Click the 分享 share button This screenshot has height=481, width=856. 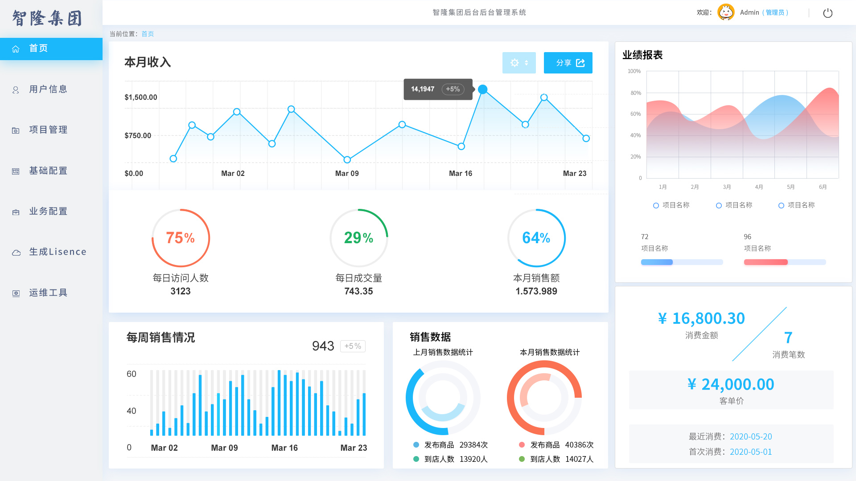pyautogui.click(x=568, y=63)
